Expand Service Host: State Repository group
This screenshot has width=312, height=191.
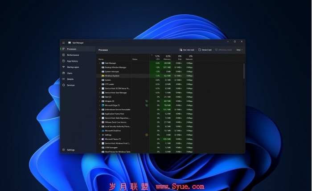pyautogui.click(x=100, y=118)
